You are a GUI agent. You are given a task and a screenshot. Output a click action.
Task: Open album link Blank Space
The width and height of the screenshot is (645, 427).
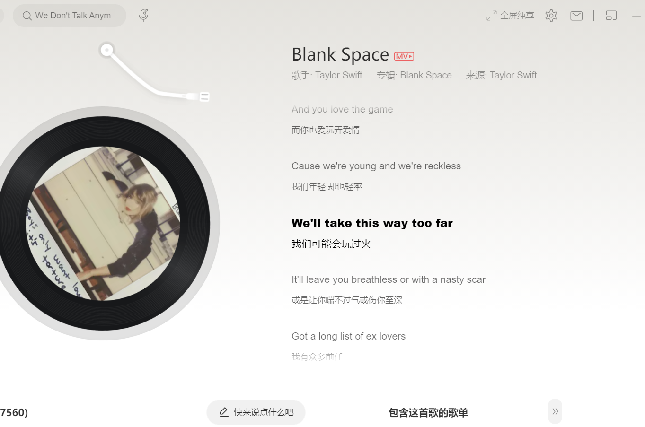(x=426, y=75)
